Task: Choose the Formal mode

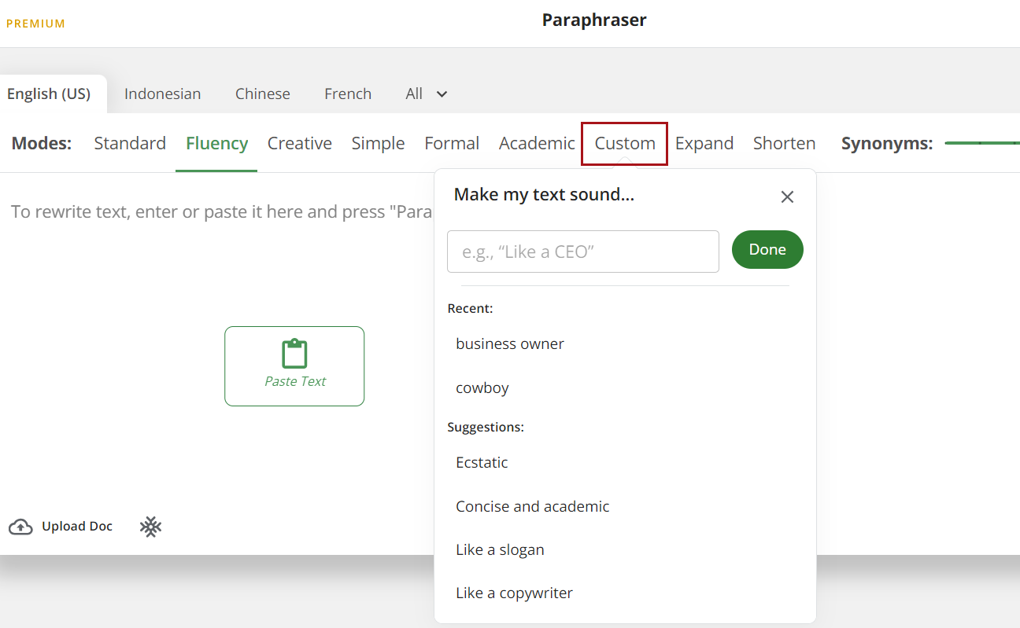Action: (x=452, y=143)
